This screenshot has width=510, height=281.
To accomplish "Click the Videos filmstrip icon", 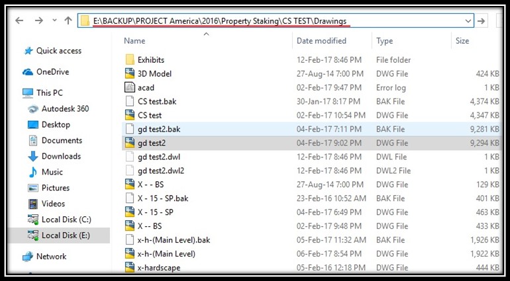I will [33, 204].
